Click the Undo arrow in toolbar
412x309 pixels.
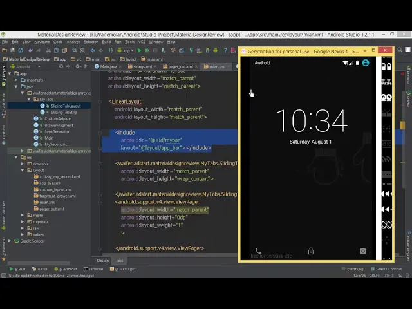(x=31, y=50)
